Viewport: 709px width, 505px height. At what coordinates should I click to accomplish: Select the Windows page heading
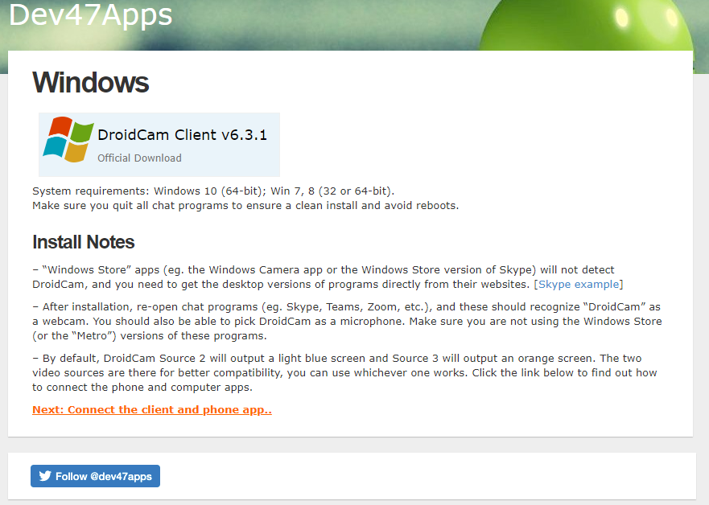tap(90, 82)
